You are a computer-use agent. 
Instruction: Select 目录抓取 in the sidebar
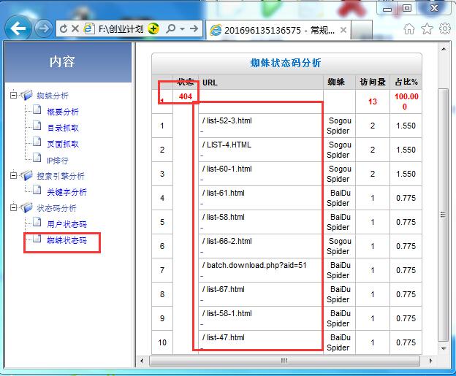[x=63, y=128]
